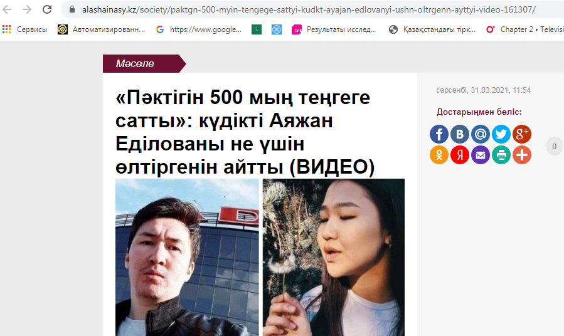Send article by email icon
Viewport: 564px width, 336px height.
[481, 155]
